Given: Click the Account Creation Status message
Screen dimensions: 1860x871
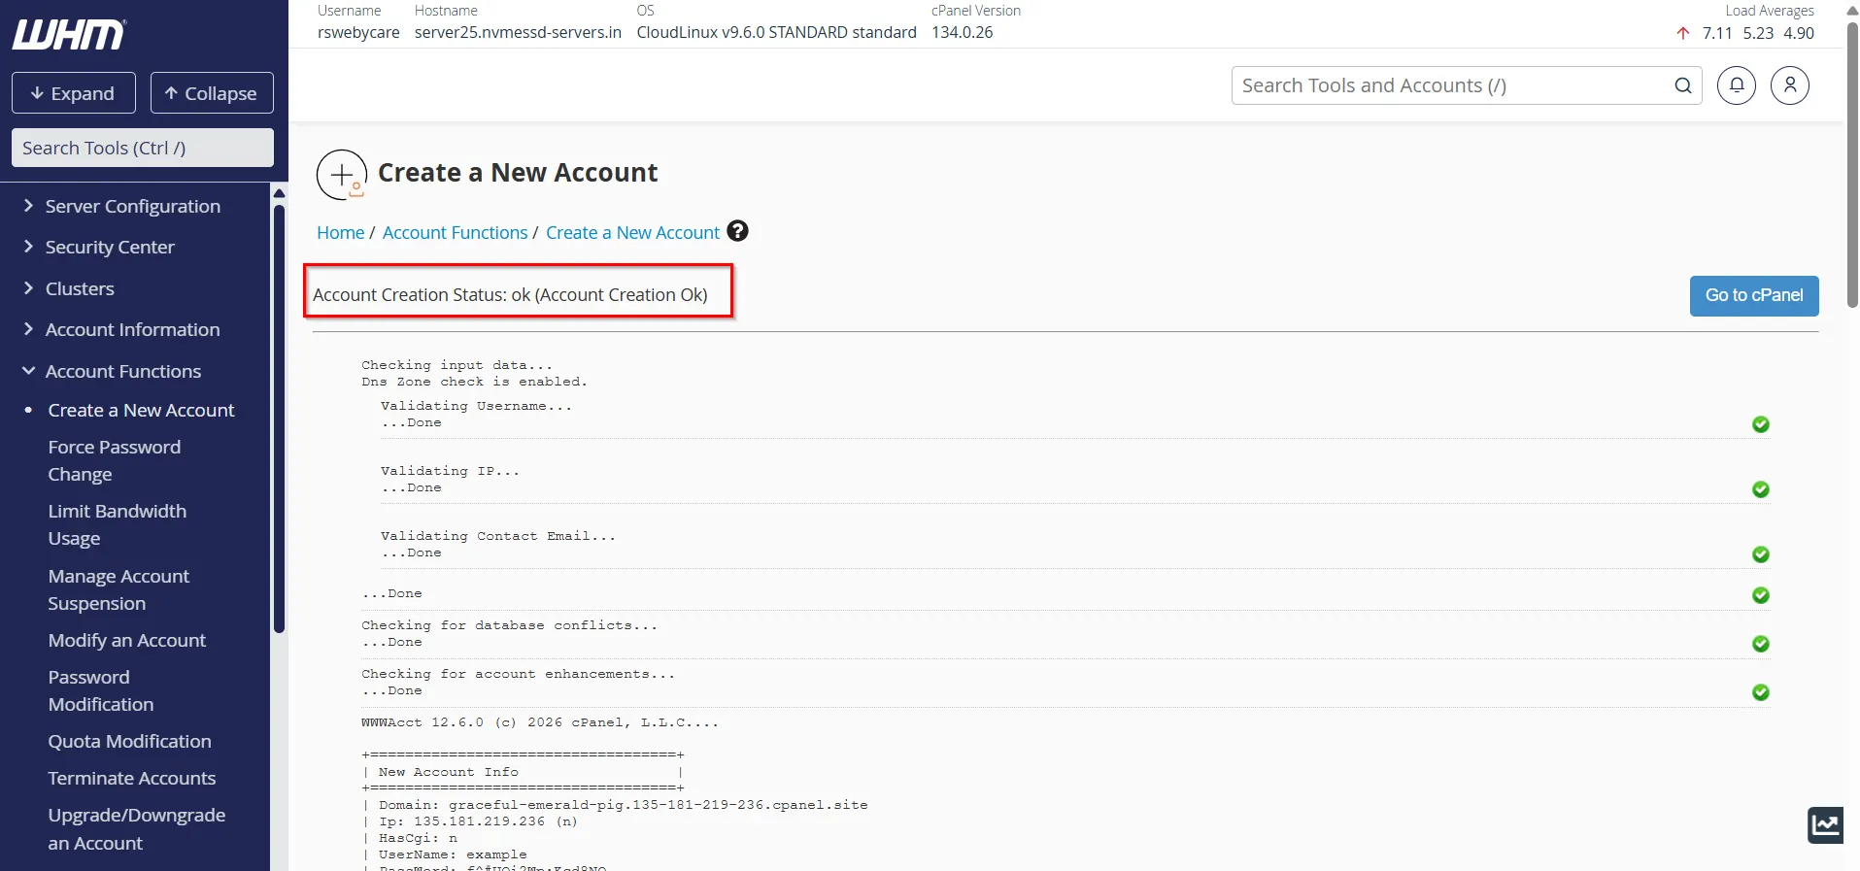Looking at the screenshot, I should pos(510,294).
